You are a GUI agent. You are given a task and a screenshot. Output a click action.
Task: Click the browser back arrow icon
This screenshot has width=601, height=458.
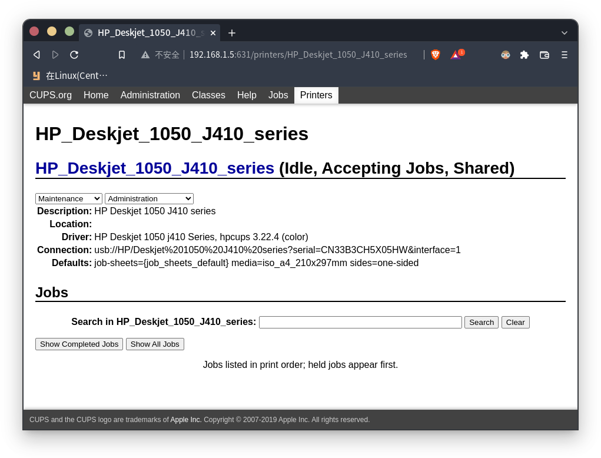36,55
